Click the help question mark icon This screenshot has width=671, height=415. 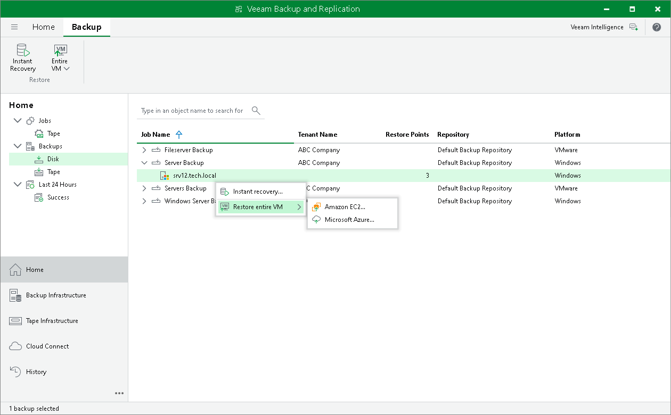pyautogui.click(x=656, y=27)
